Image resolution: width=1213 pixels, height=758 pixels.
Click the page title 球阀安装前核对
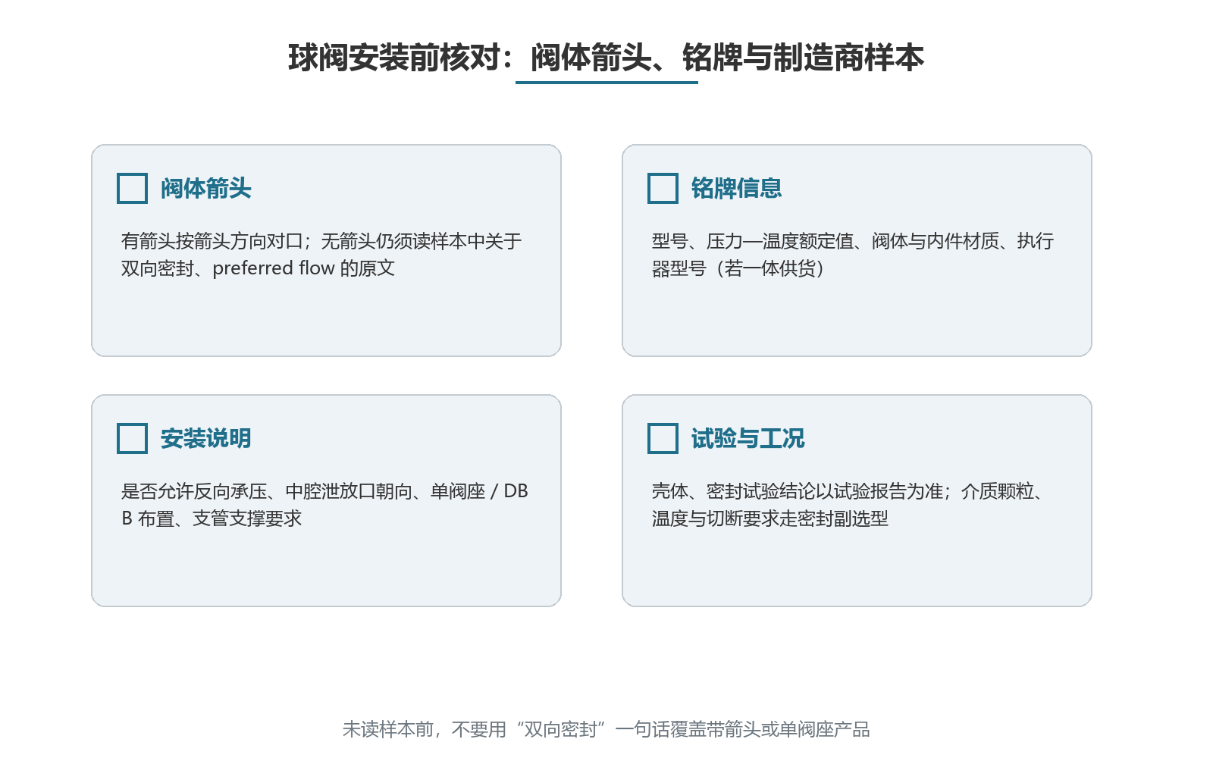coord(606,58)
